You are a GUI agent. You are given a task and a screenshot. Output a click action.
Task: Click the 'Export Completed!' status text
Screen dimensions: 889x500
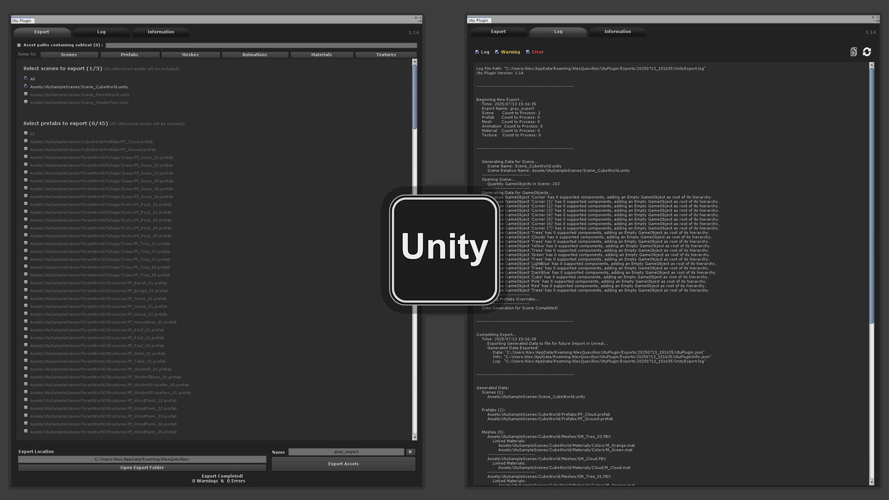click(x=222, y=476)
